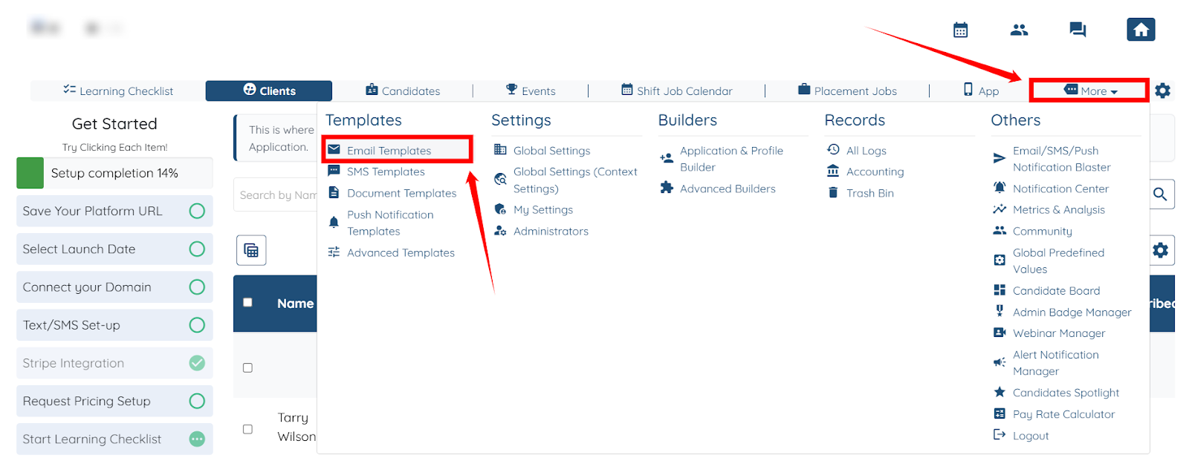Viewport: 1189px width, 458px height.
Task: Click the Setup completion 14% progress bar
Action: tap(114, 173)
